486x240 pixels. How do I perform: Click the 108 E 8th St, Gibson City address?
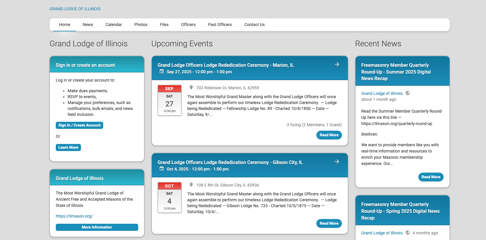click(x=227, y=185)
